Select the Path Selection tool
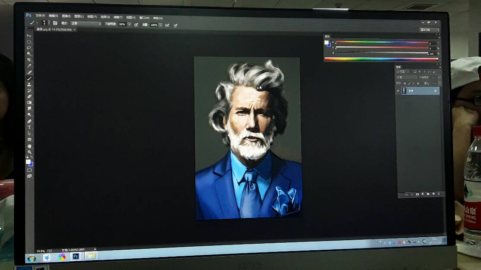The image size is (481, 270). [x=29, y=133]
